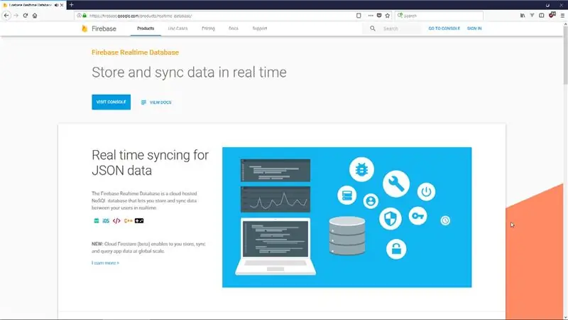Click the power icon in the illustration
This screenshot has height=320, width=568.
[x=427, y=191]
